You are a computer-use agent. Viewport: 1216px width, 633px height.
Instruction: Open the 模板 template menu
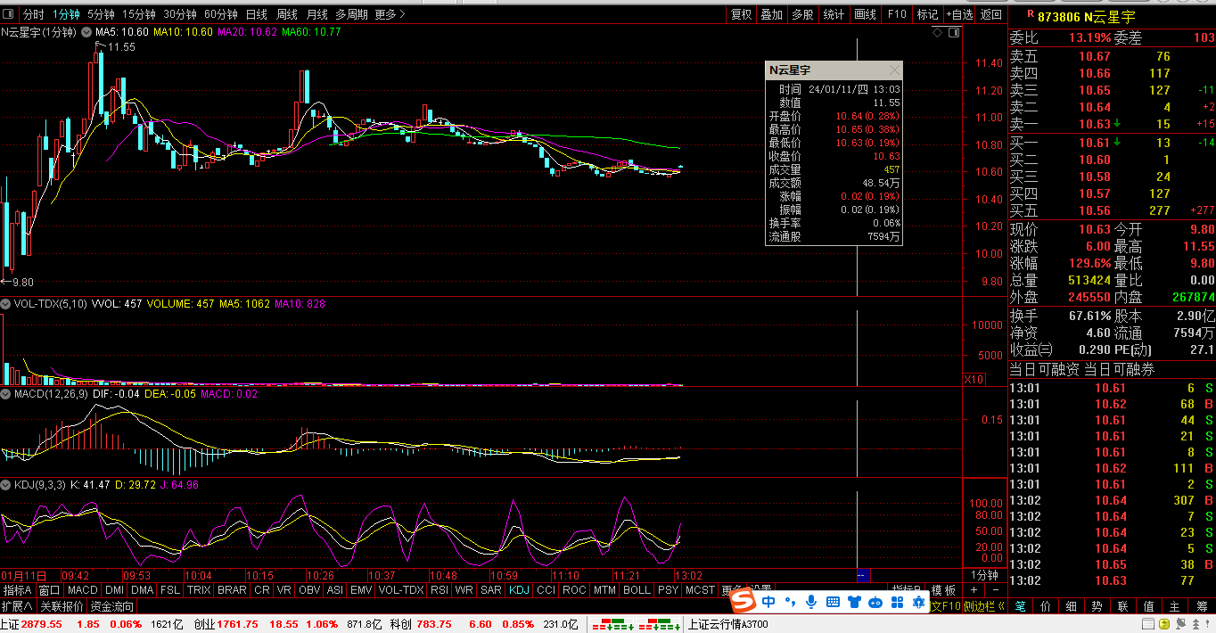click(x=943, y=590)
